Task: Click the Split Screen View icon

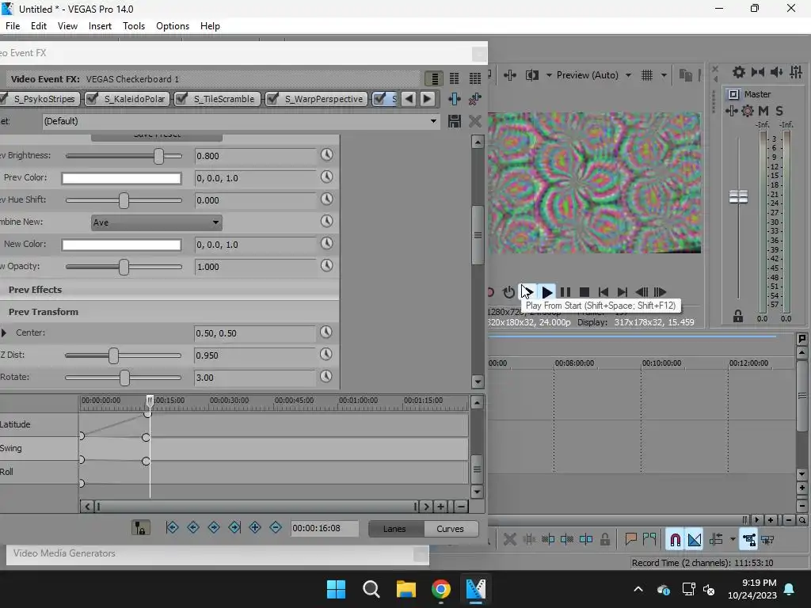Action: (532, 75)
